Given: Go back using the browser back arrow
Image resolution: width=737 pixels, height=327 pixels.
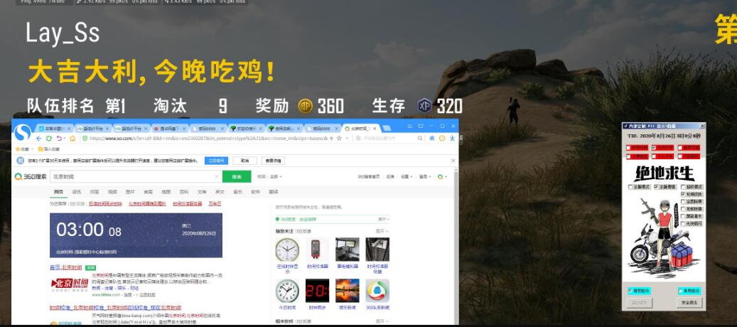Looking at the screenshot, I should [40, 139].
